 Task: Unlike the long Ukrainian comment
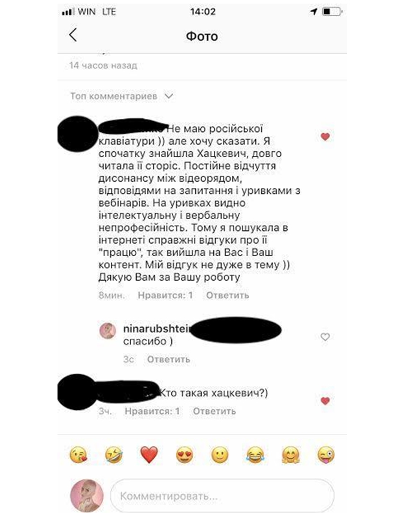[325, 137]
